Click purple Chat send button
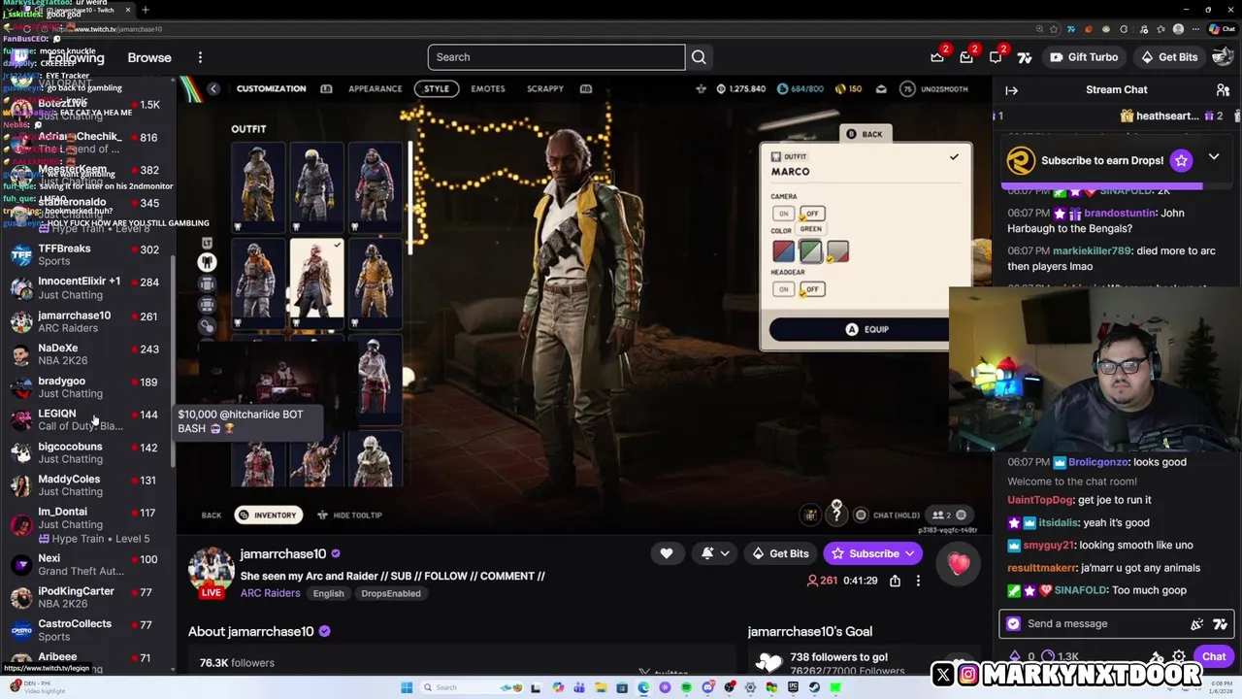 1214,657
